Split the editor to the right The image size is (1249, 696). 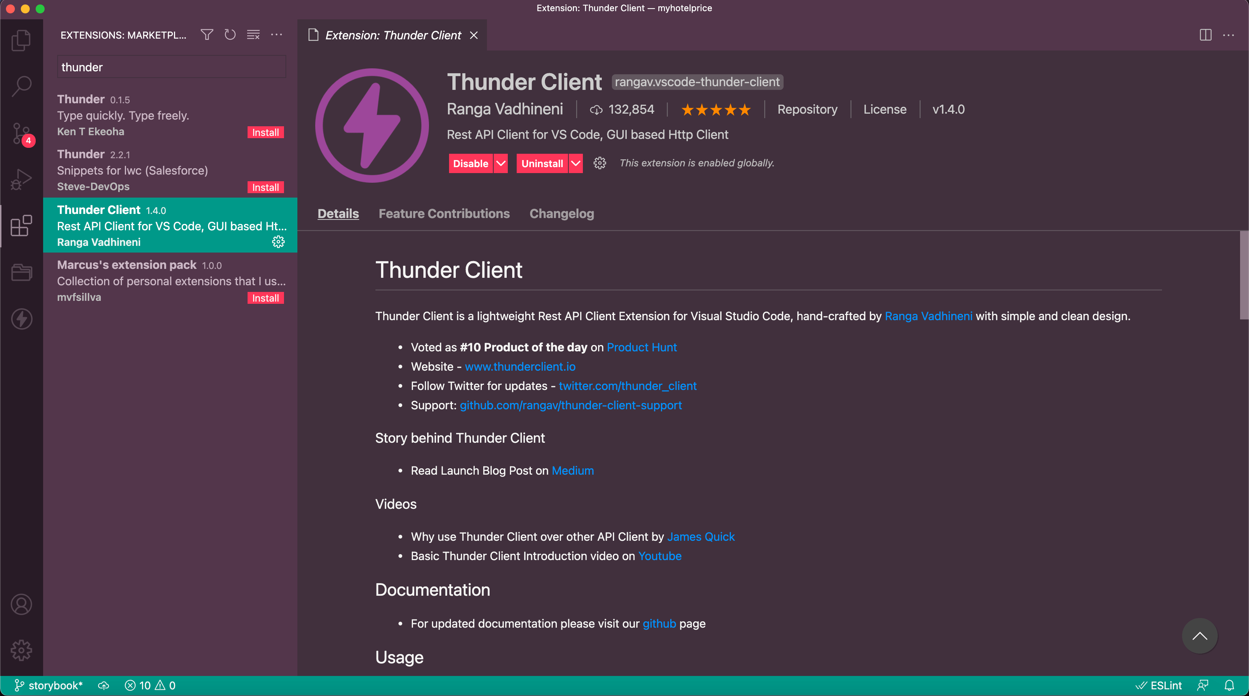tap(1206, 35)
